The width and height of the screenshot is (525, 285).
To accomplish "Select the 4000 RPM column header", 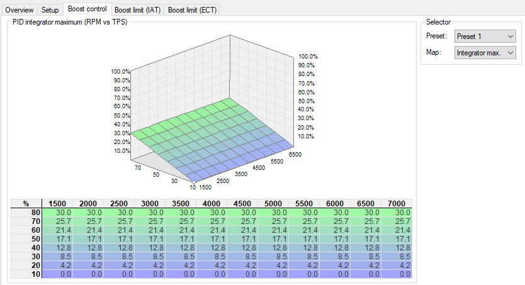I will tap(212, 203).
